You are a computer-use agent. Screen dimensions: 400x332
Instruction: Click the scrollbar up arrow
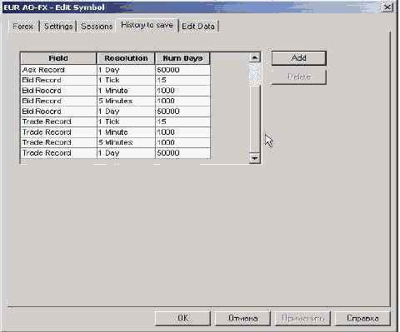click(255, 57)
